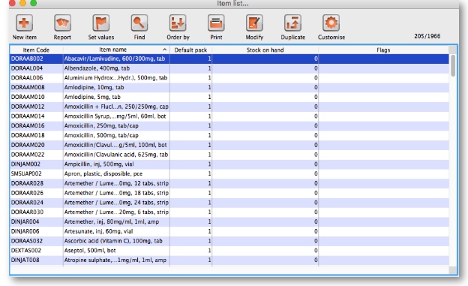This screenshot has width=468, height=286.
Task: Select the Set values flag icon
Action: 101,23
